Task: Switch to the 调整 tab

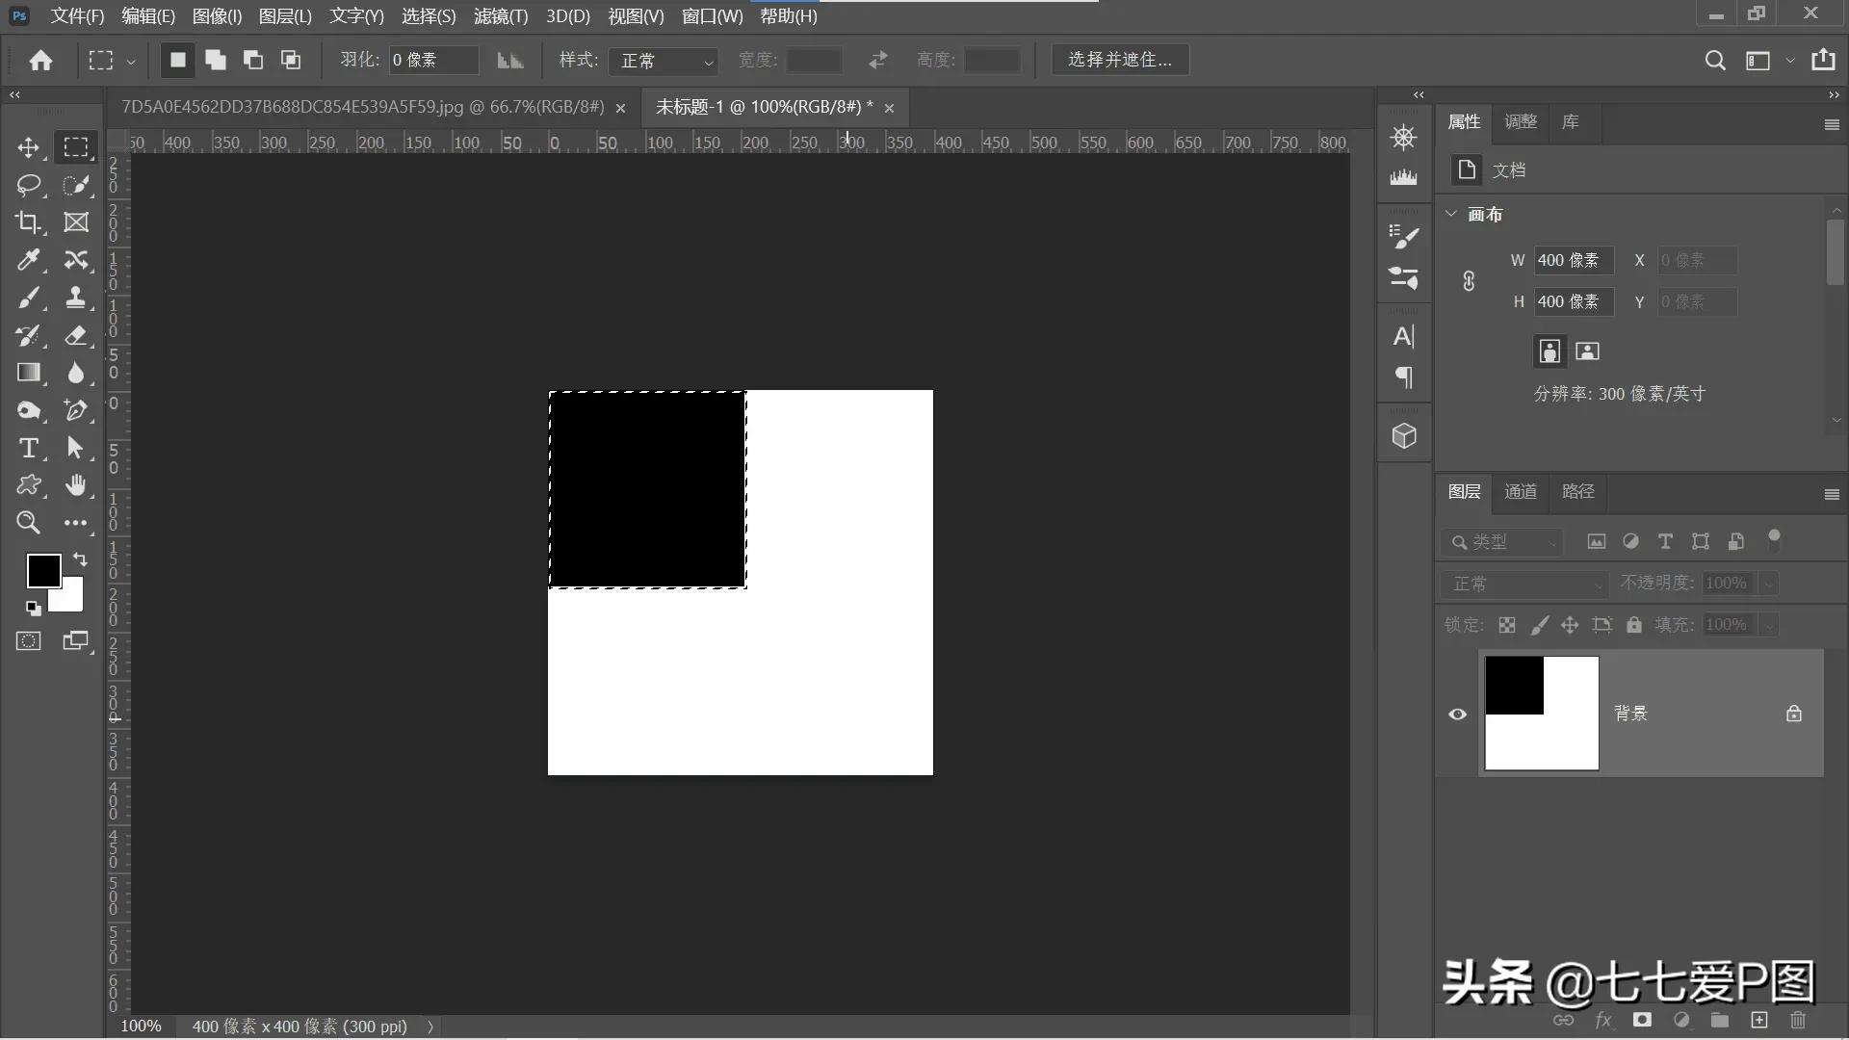Action: pos(1521,121)
